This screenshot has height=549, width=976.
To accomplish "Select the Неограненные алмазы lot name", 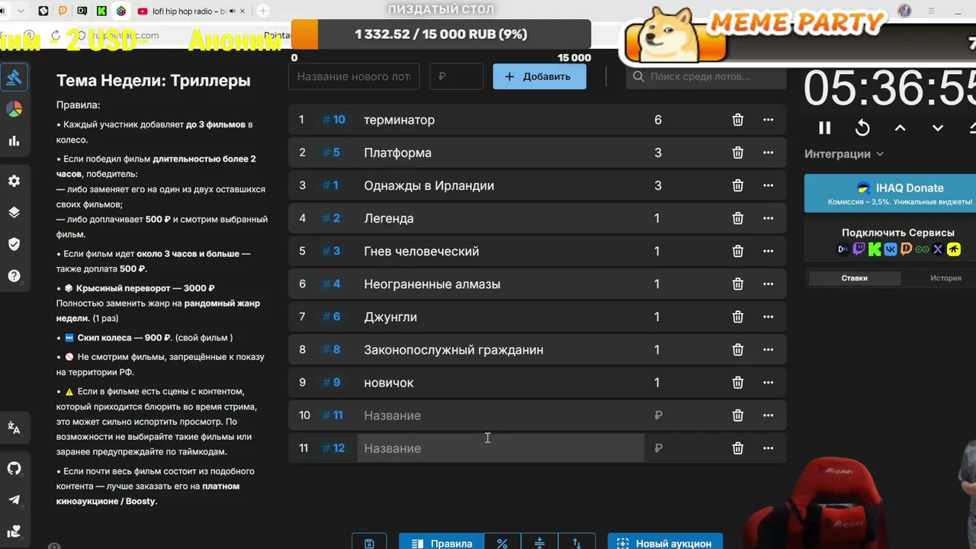I will coord(432,284).
